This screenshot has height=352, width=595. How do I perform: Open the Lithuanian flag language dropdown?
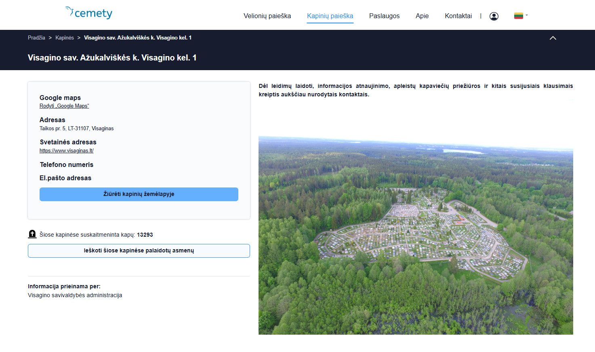tap(521, 16)
